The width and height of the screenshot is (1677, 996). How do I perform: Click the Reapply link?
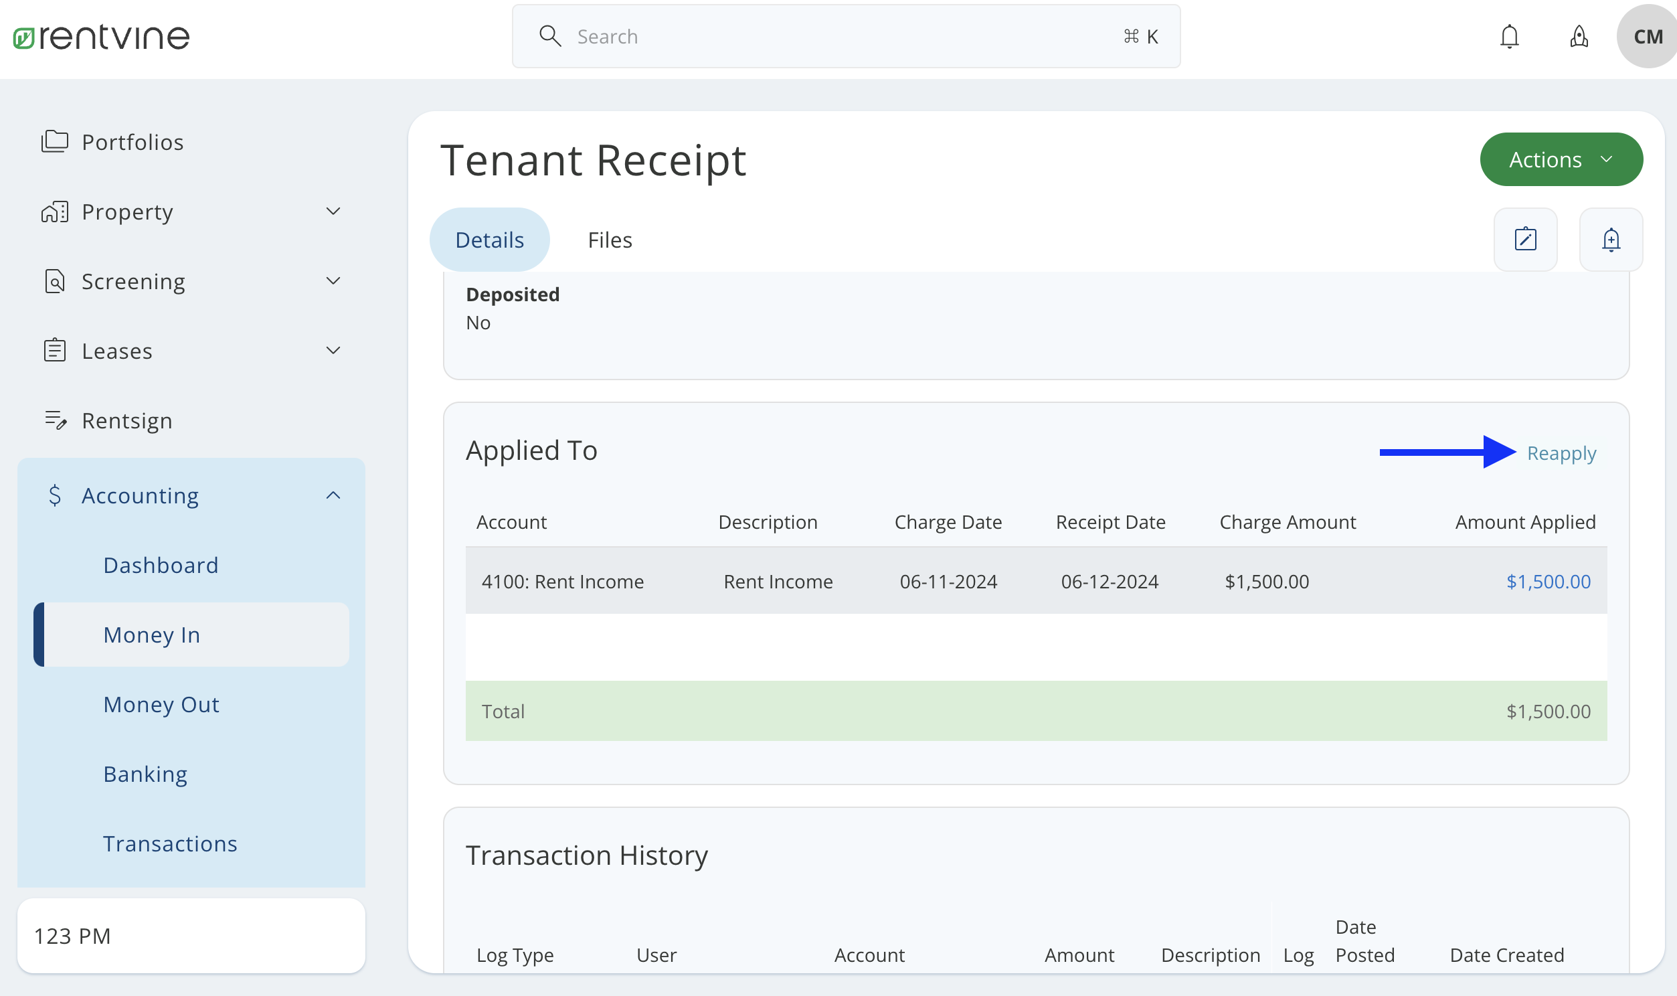1562,453
